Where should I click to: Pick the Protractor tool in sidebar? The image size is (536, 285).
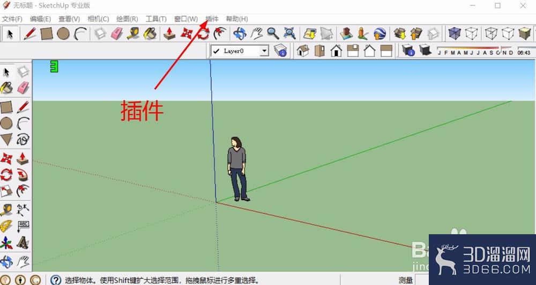pyautogui.click(x=6, y=226)
